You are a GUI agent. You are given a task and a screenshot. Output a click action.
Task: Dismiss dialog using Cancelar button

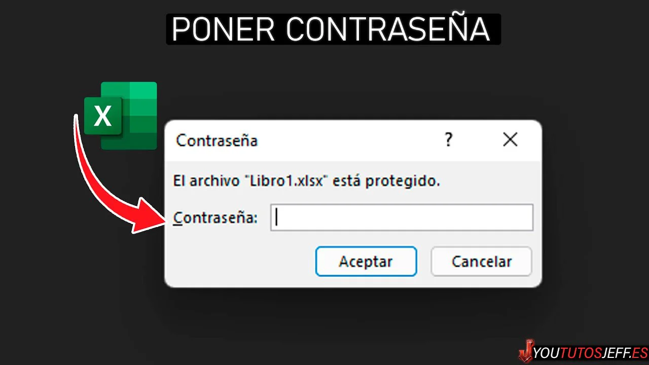pos(481,262)
